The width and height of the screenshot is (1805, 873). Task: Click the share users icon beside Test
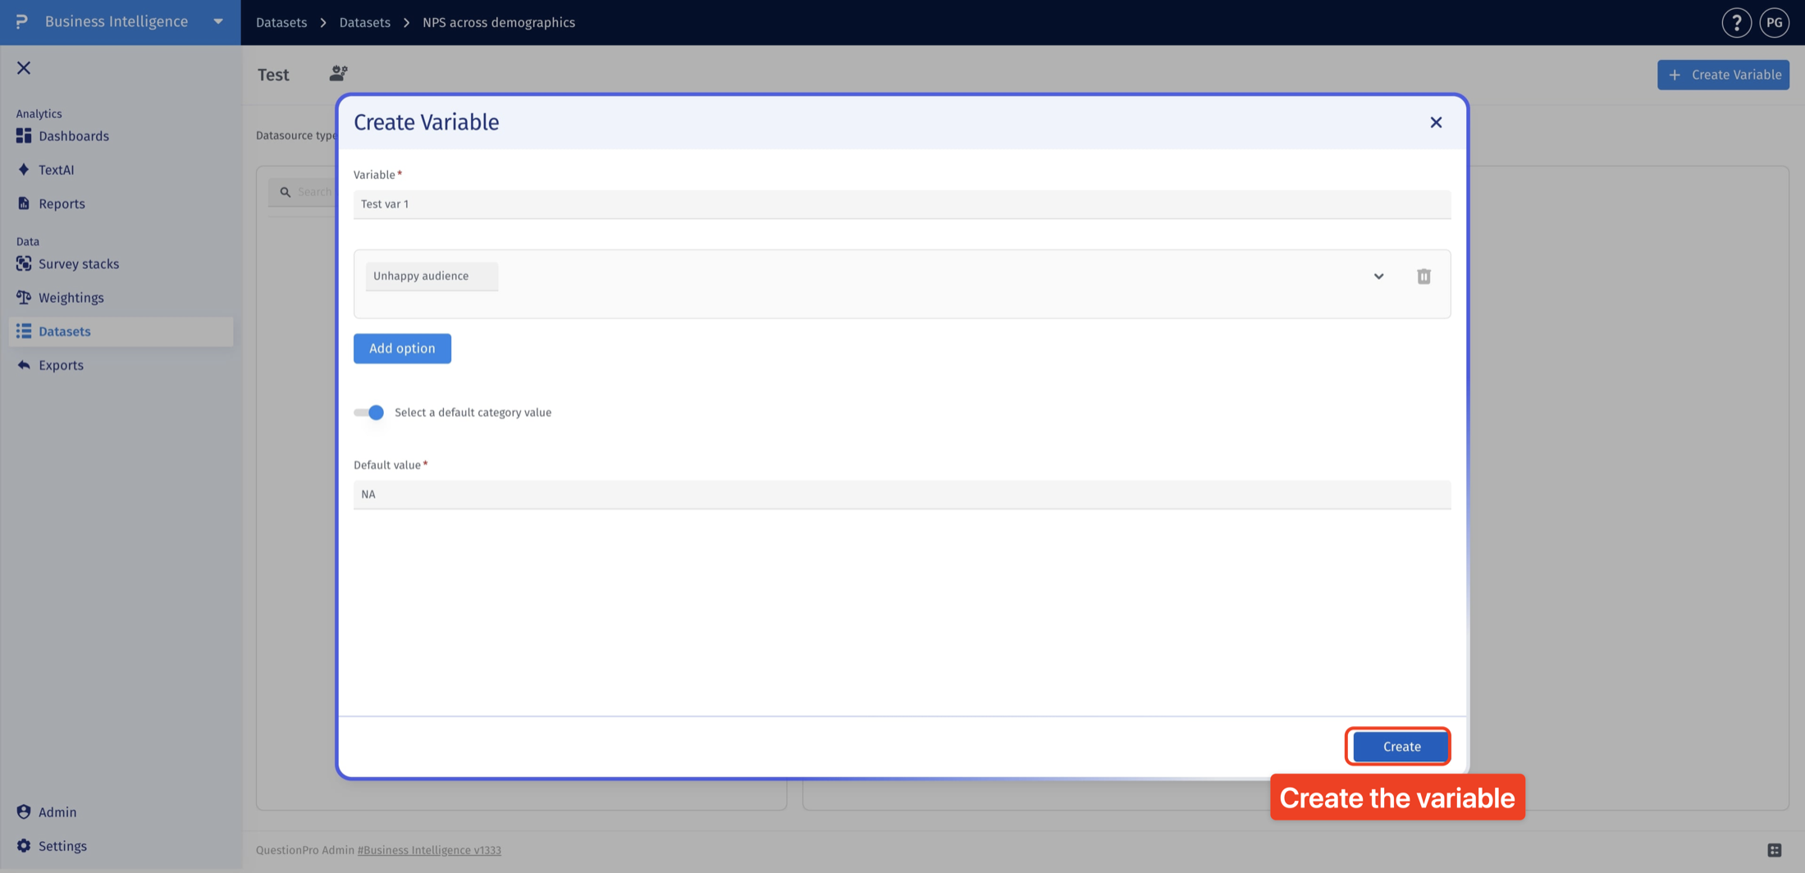[338, 74]
